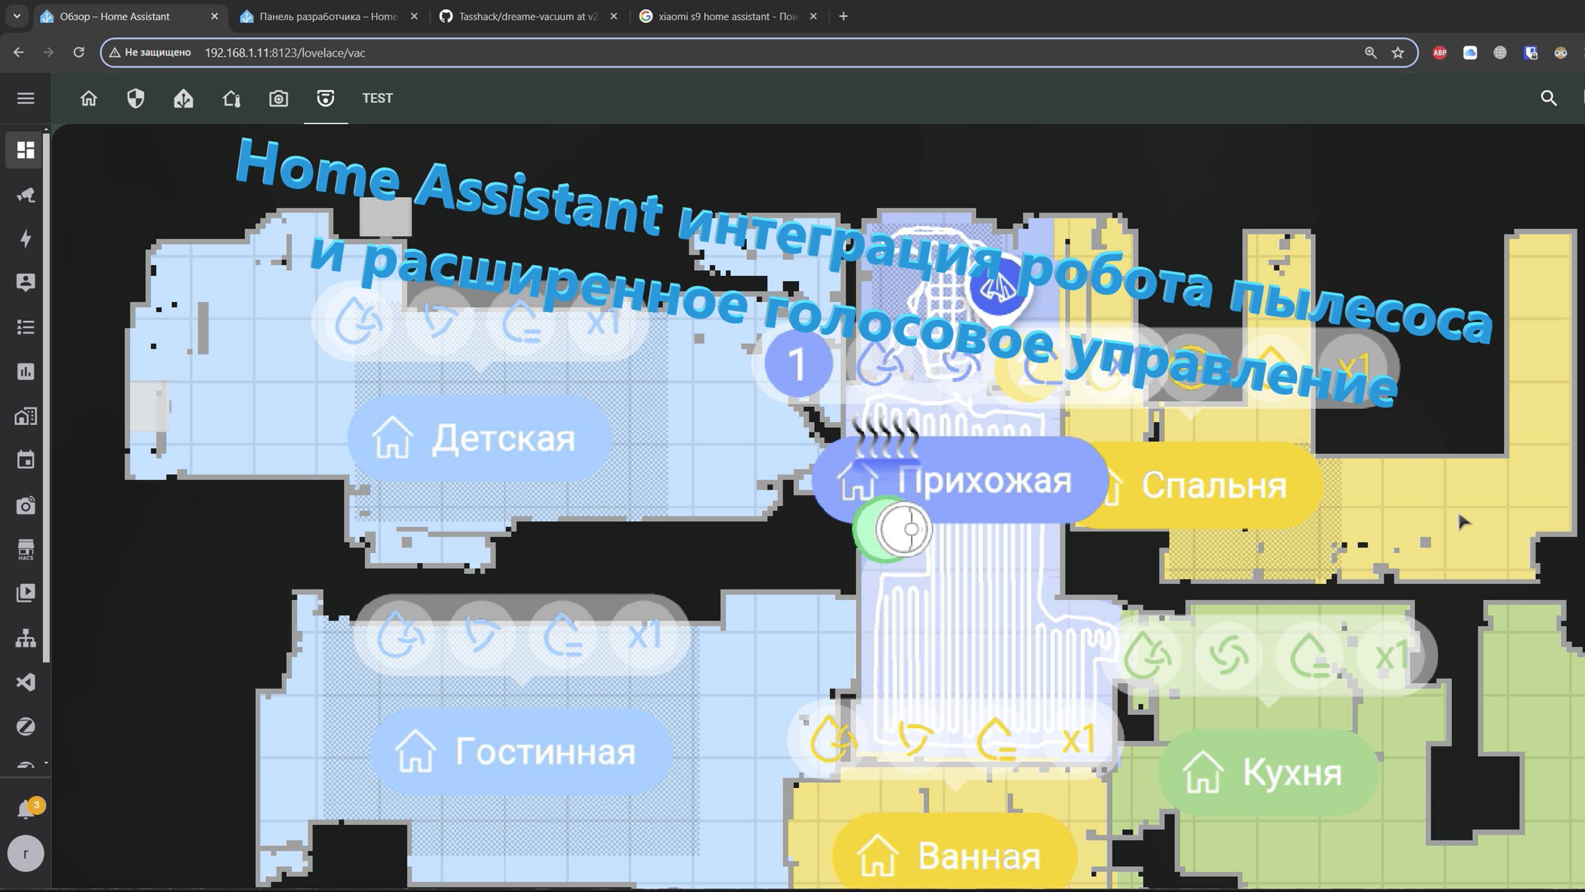The height and width of the screenshot is (892, 1585).
Task: Toggle water volume icon for Ванная room
Action: tap(996, 738)
